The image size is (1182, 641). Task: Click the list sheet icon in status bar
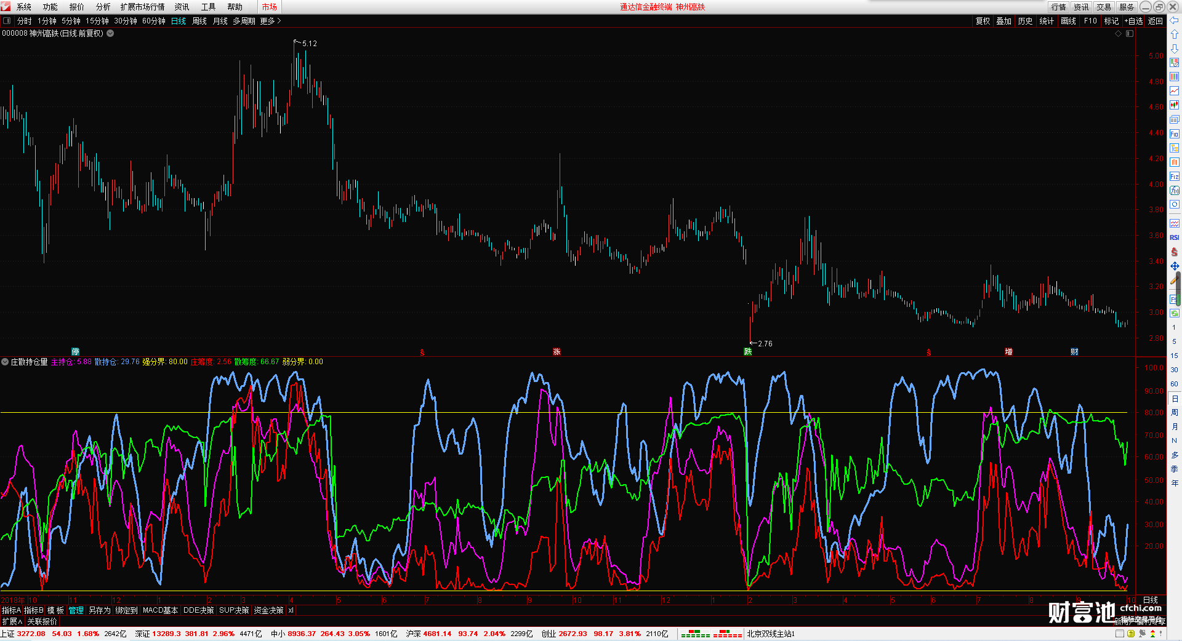click(x=1120, y=634)
